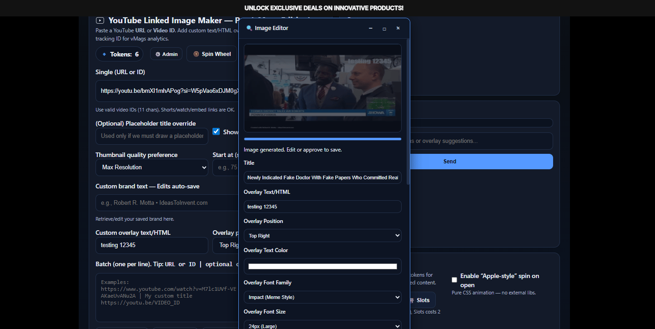Maximize the Image Editor window
Screen dimensions: 655x329
click(x=384, y=28)
